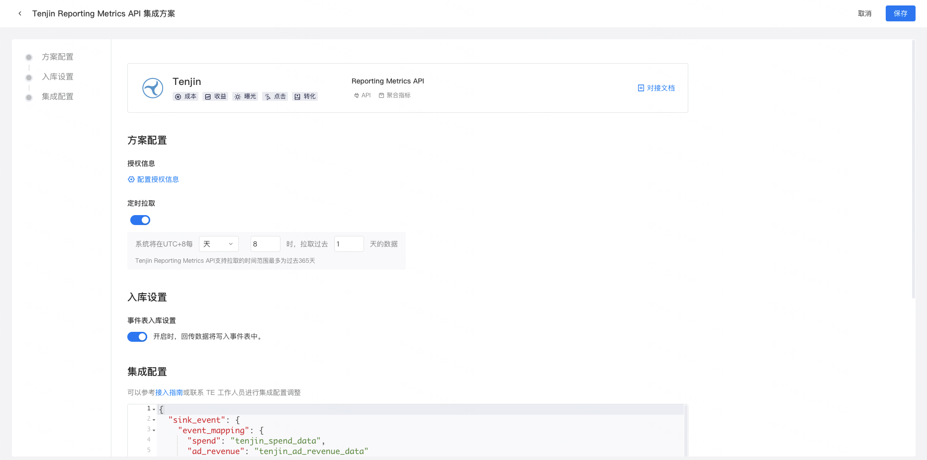Click the 365天 limit hint text
This screenshot has height=460, width=927.
click(225, 261)
